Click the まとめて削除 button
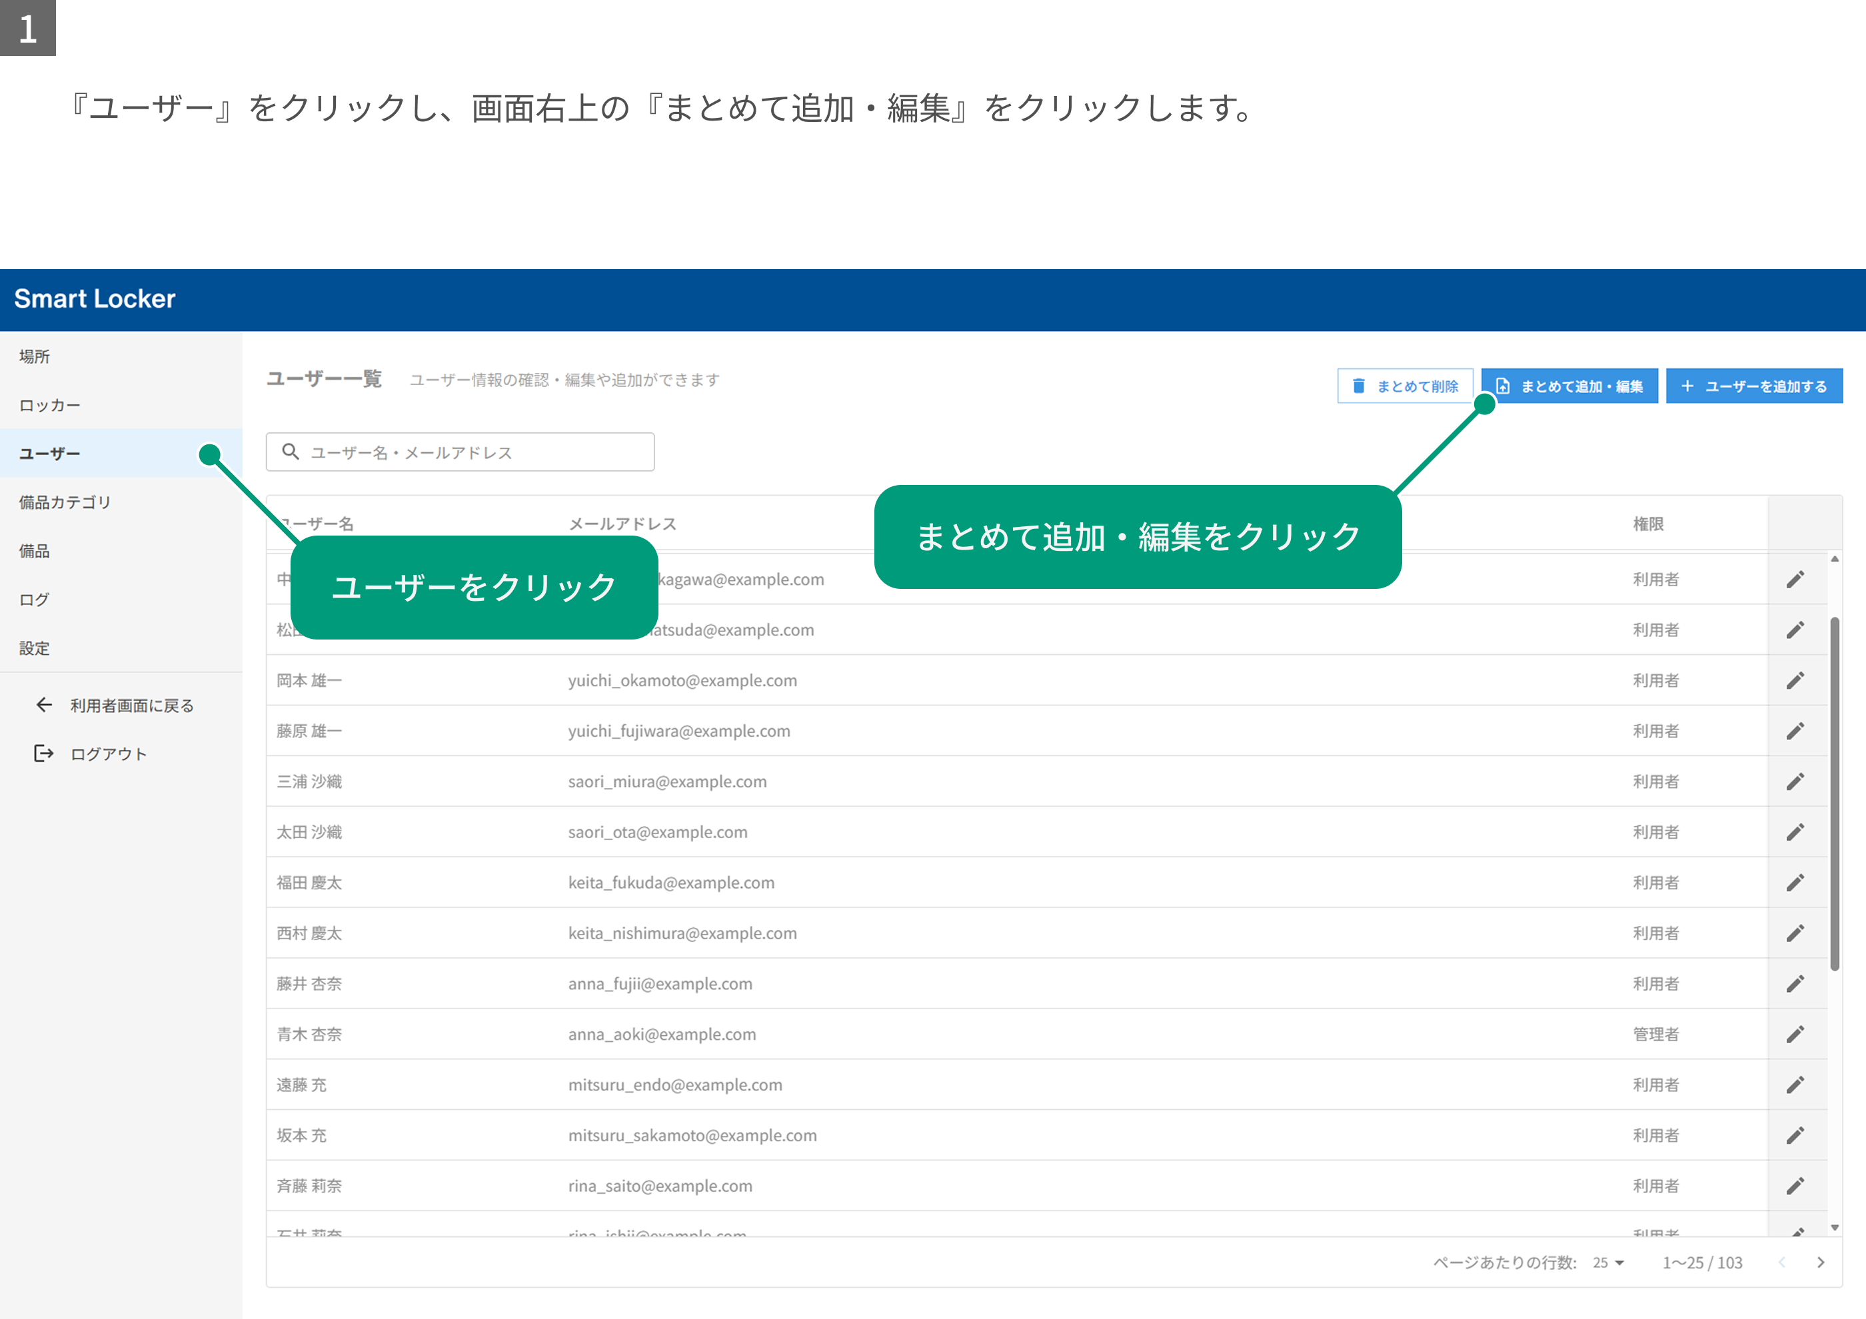1866x1319 pixels. 1405,386
